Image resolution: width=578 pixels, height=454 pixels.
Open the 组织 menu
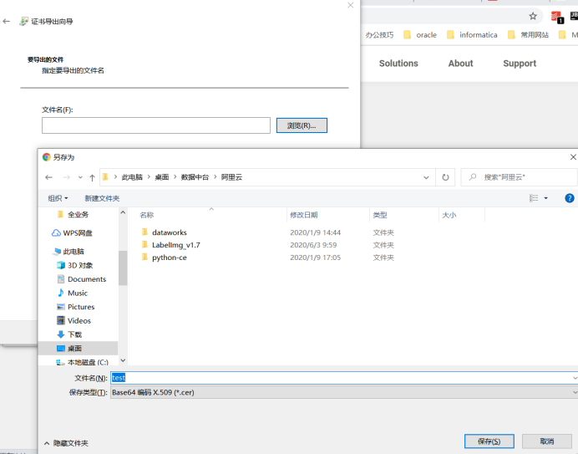[58, 198]
